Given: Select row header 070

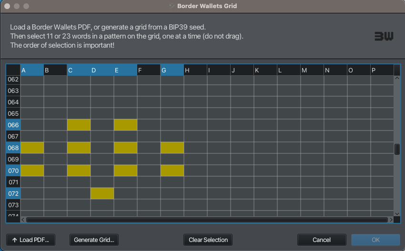Looking at the screenshot, I should (x=13, y=171).
